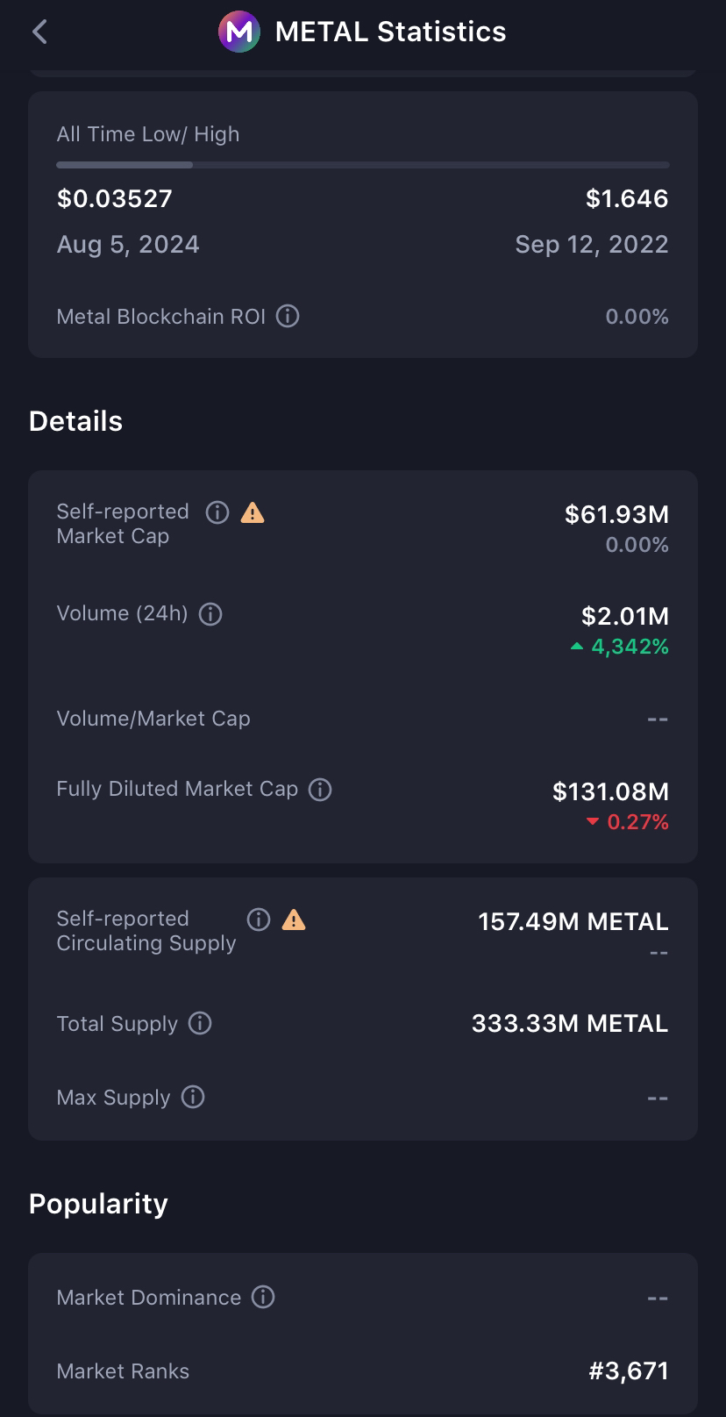The height and width of the screenshot is (1417, 726).
Task: Open Total Supply info icon
Action: tap(200, 1023)
